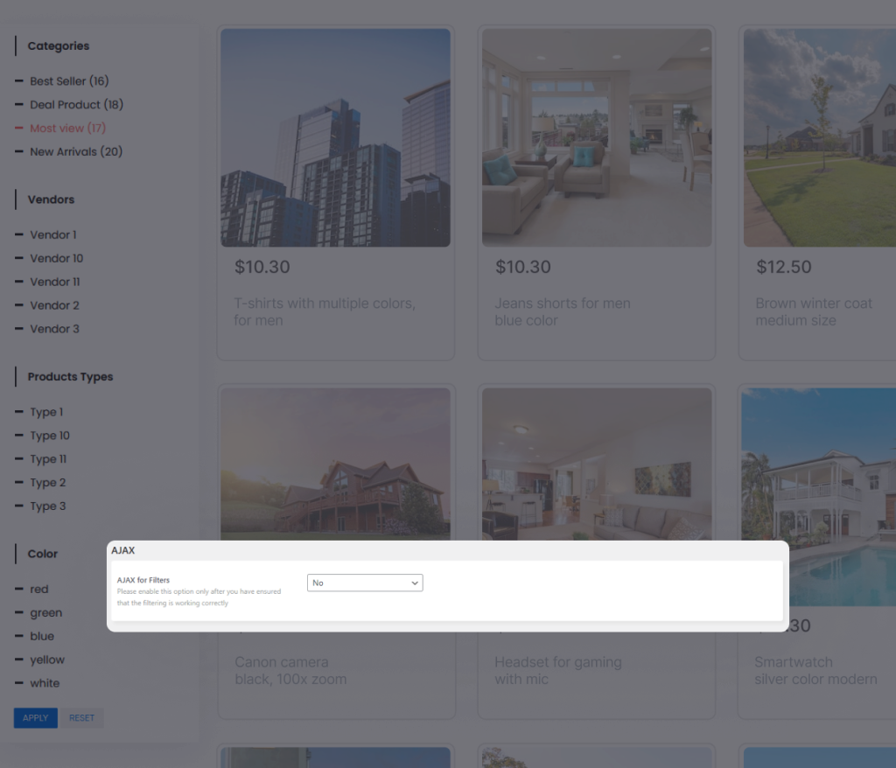This screenshot has width=896, height=768.
Task: Filter by Vendor 11
Action: tap(55, 282)
